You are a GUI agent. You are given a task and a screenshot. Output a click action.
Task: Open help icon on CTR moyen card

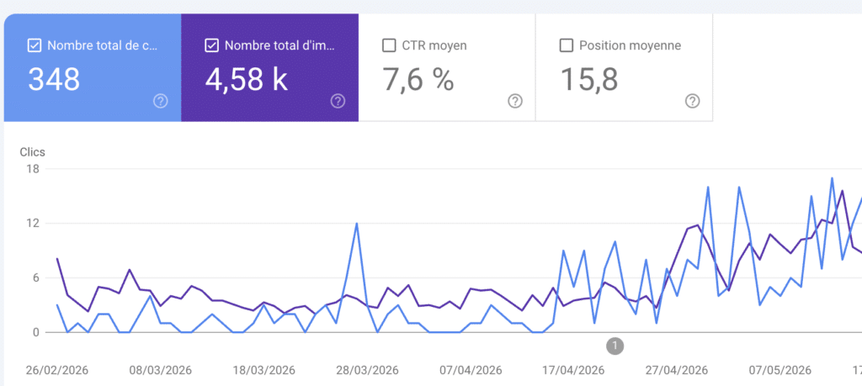click(x=515, y=101)
